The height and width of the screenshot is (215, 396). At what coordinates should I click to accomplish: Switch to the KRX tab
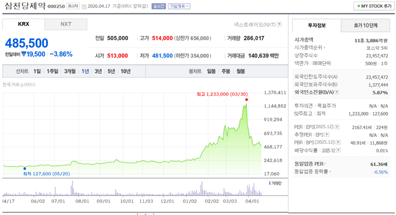[x=24, y=24]
